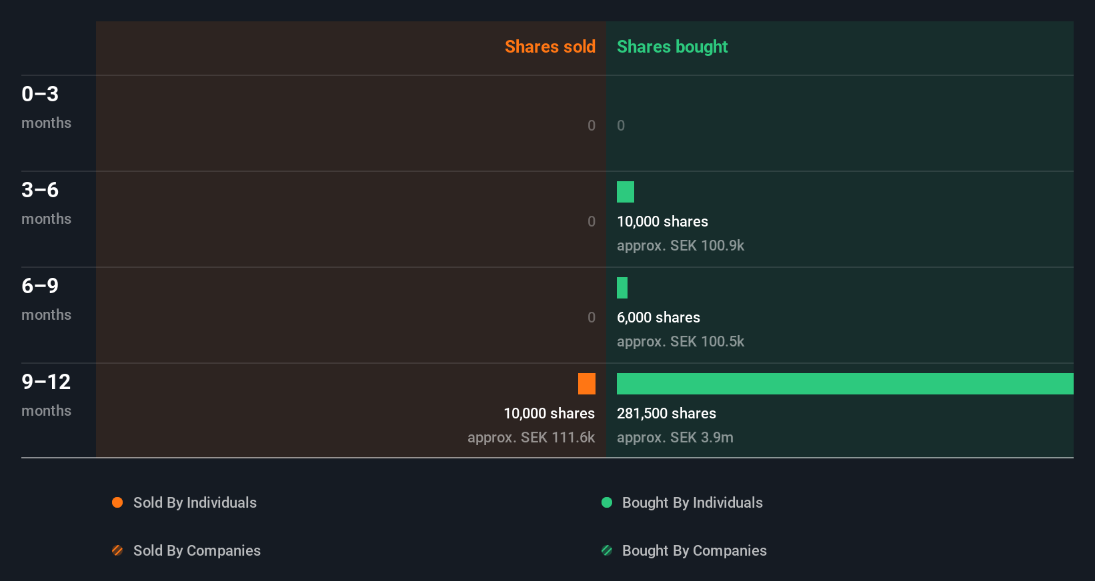Click the green Bought By Individuals legend dot
The height and width of the screenshot is (581, 1095).
pos(607,502)
